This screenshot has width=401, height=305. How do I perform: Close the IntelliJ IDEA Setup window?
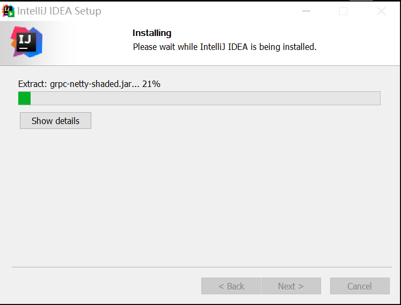coord(381,11)
